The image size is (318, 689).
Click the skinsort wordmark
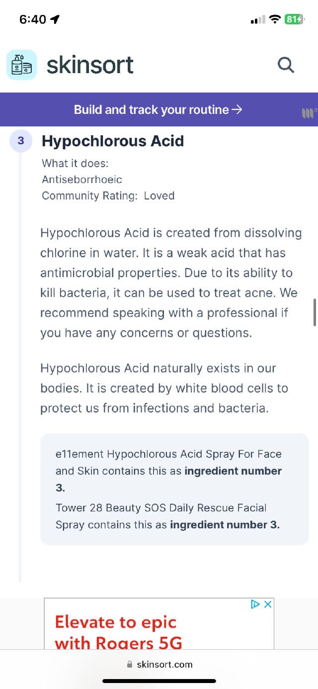point(90,65)
